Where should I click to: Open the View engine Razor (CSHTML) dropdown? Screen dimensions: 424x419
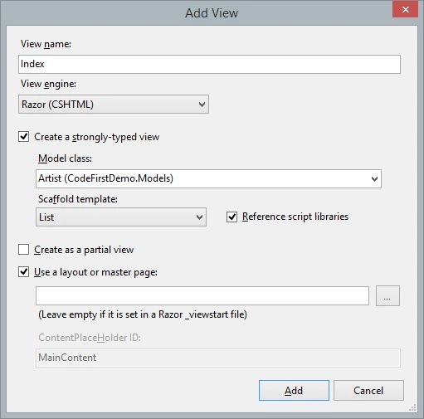(x=114, y=105)
